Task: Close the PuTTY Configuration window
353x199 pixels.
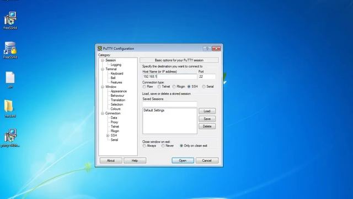Action: click(216, 49)
